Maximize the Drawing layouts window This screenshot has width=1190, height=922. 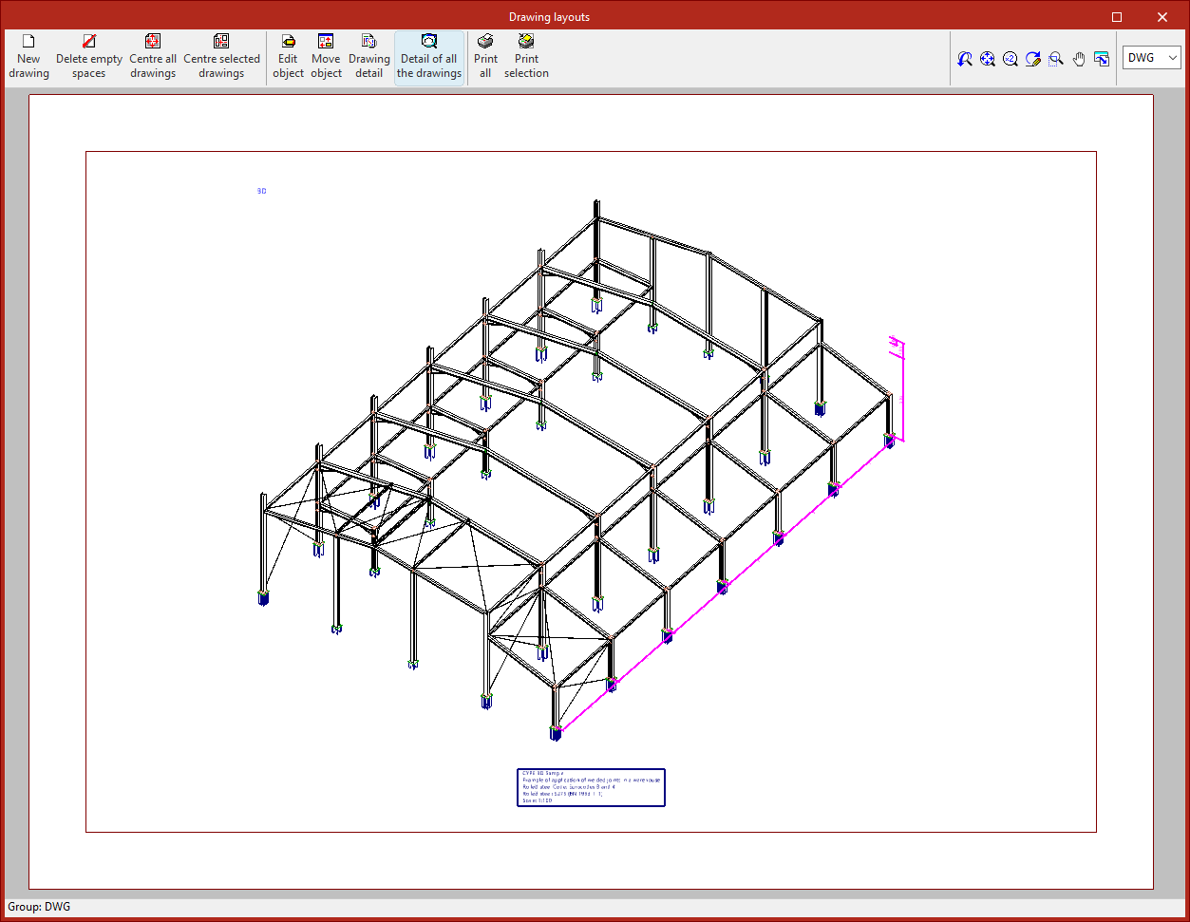pos(1117,17)
